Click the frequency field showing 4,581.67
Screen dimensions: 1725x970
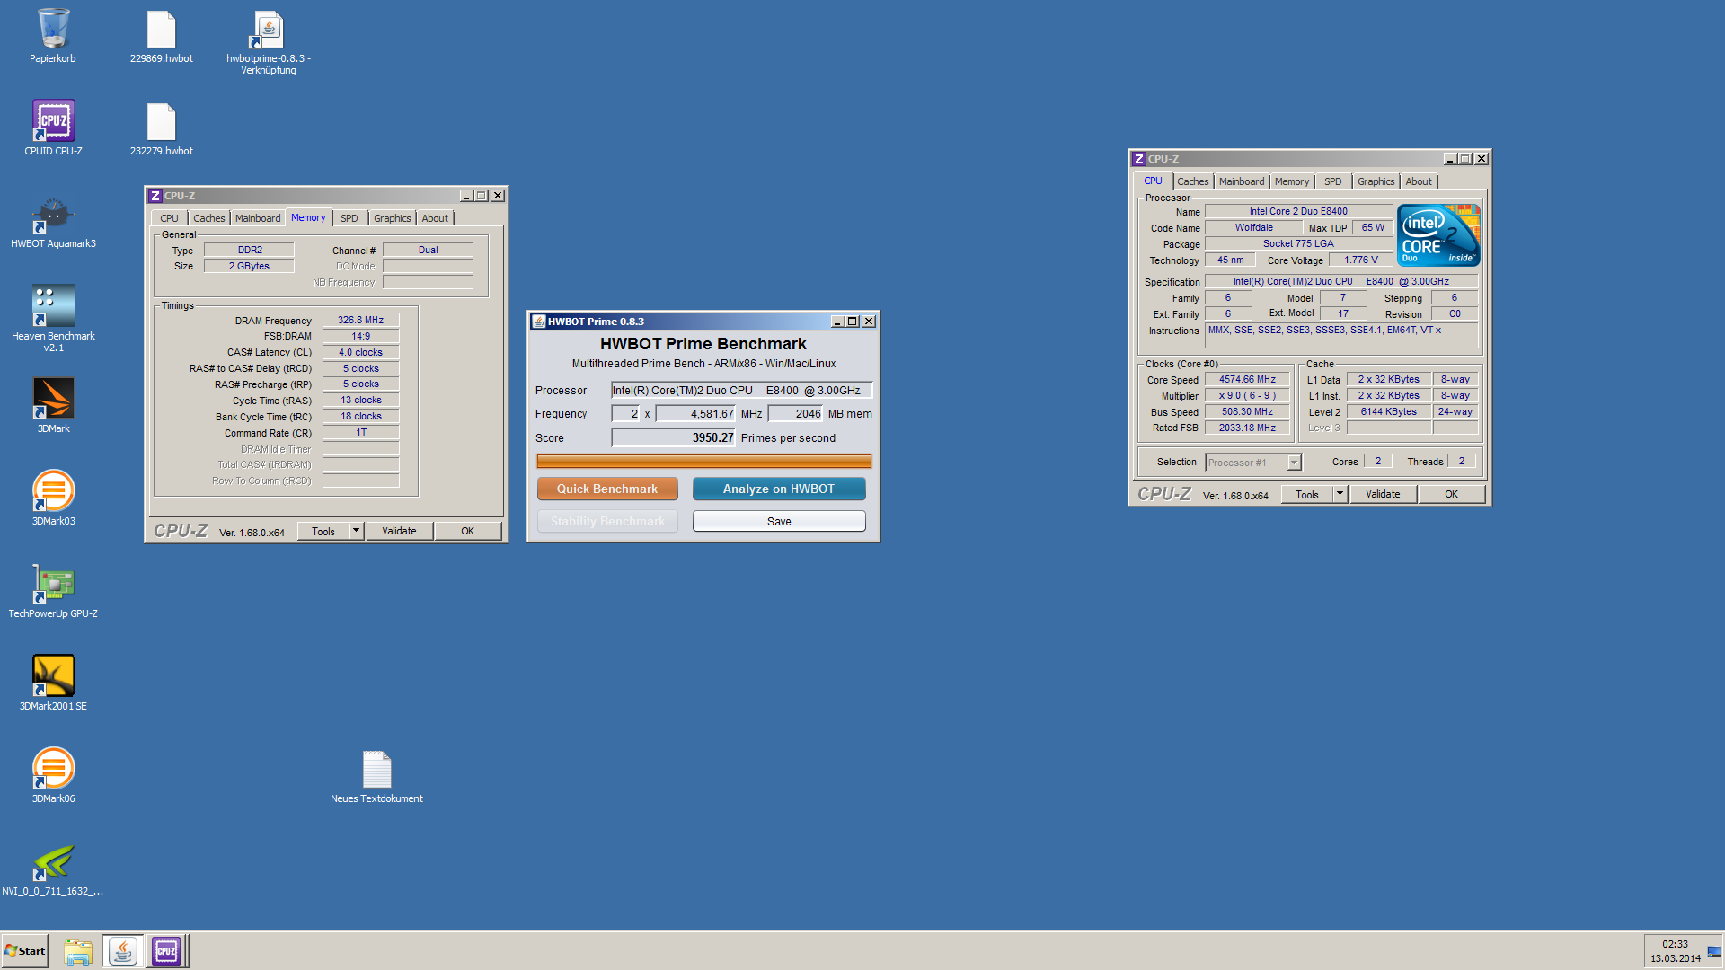(695, 413)
